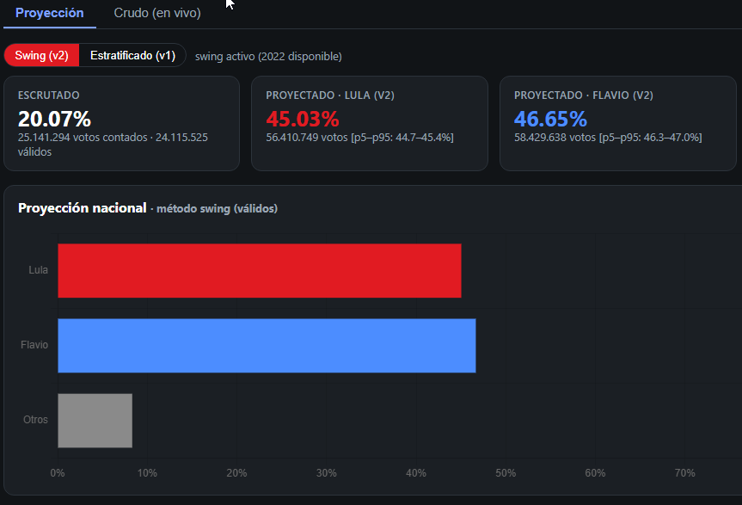Open the Crudo (en vivo) tab
The image size is (742, 505).
(157, 13)
